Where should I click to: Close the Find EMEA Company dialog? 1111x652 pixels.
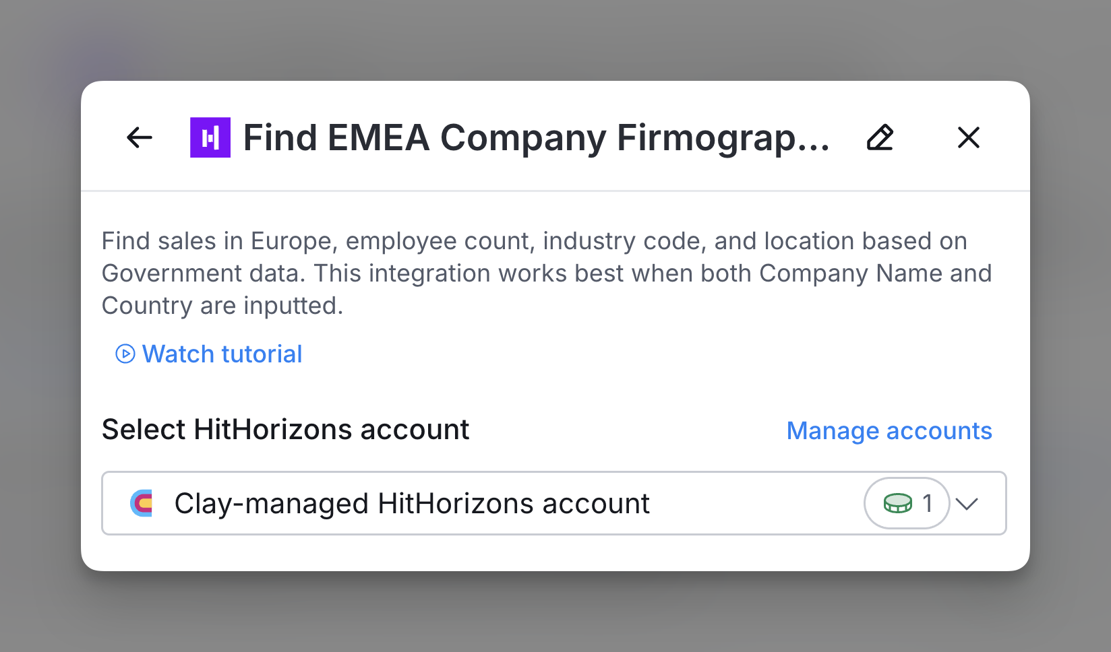969,137
